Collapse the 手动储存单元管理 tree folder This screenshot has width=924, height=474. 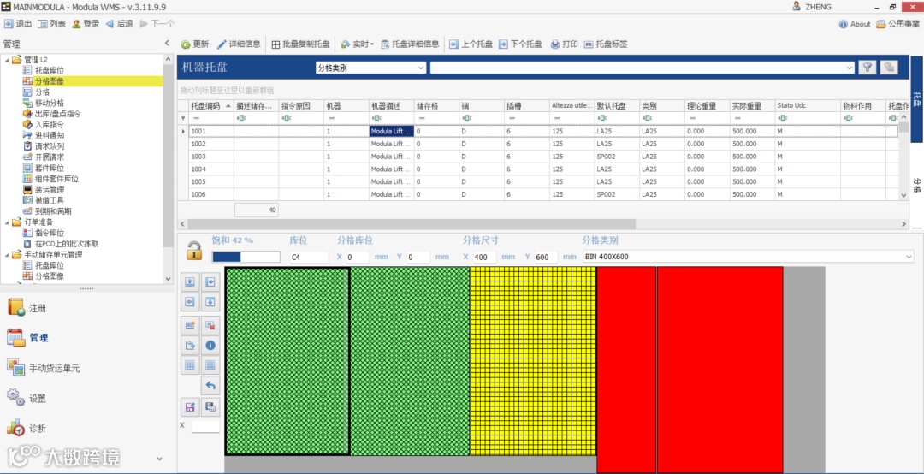(x=7, y=255)
